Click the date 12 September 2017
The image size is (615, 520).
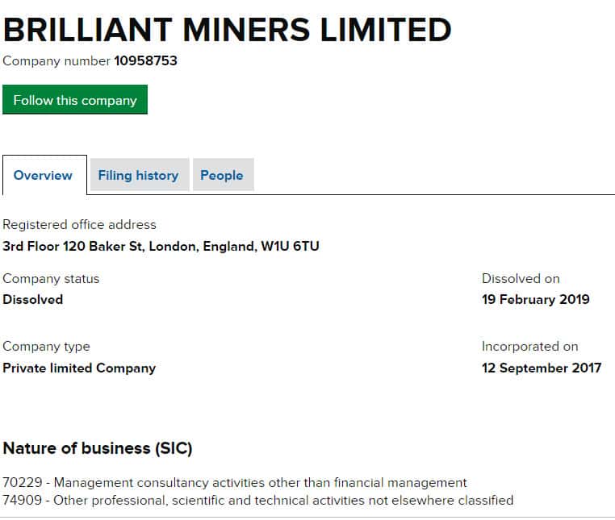[542, 368]
